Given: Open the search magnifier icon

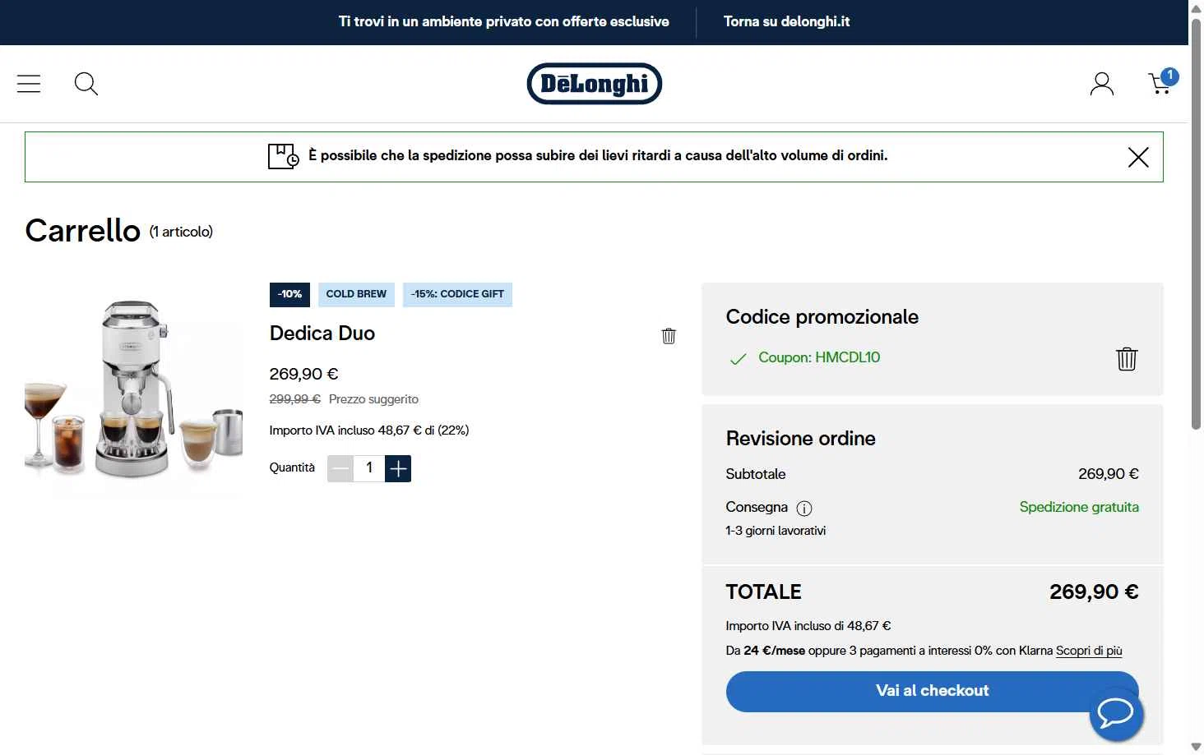Looking at the screenshot, I should [86, 84].
